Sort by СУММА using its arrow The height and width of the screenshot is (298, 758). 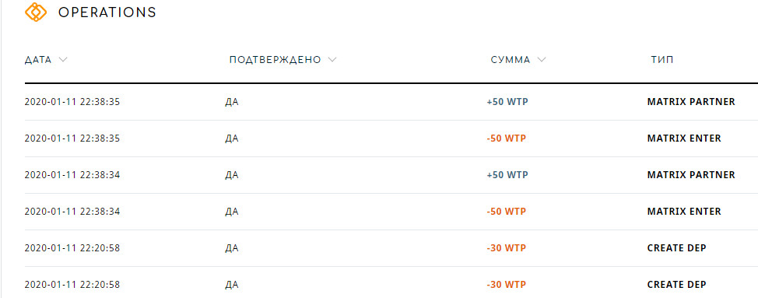pos(542,60)
